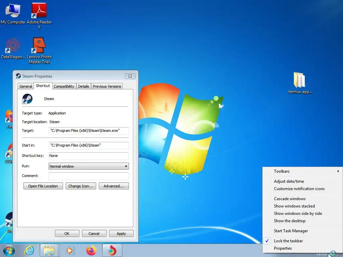Select Customize notification icons
343x257 pixels.
302,189
